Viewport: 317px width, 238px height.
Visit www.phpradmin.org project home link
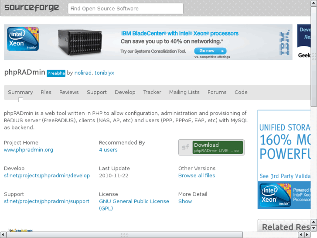[28, 150]
